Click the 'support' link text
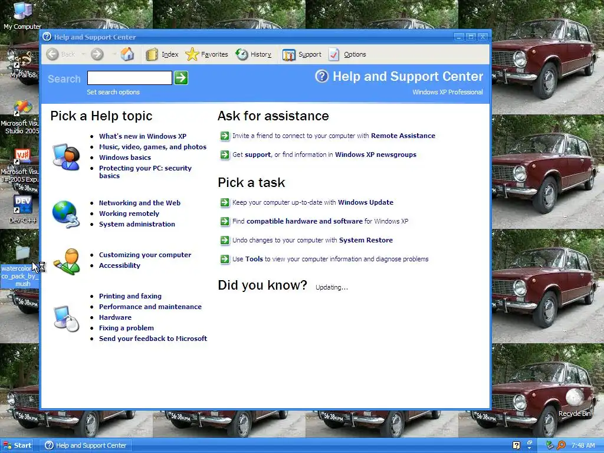This screenshot has height=453, width=604. point(258,155)
